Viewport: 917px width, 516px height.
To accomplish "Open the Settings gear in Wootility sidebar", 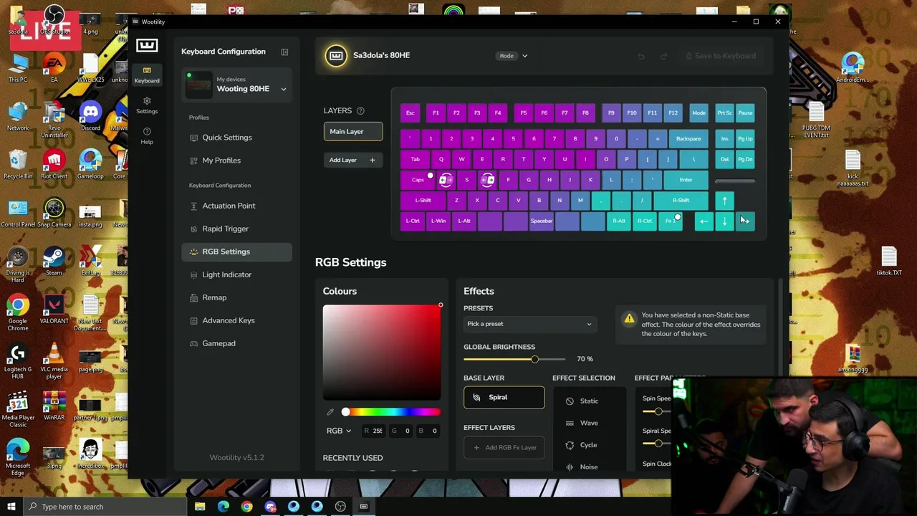I will (x=147, y=105).
